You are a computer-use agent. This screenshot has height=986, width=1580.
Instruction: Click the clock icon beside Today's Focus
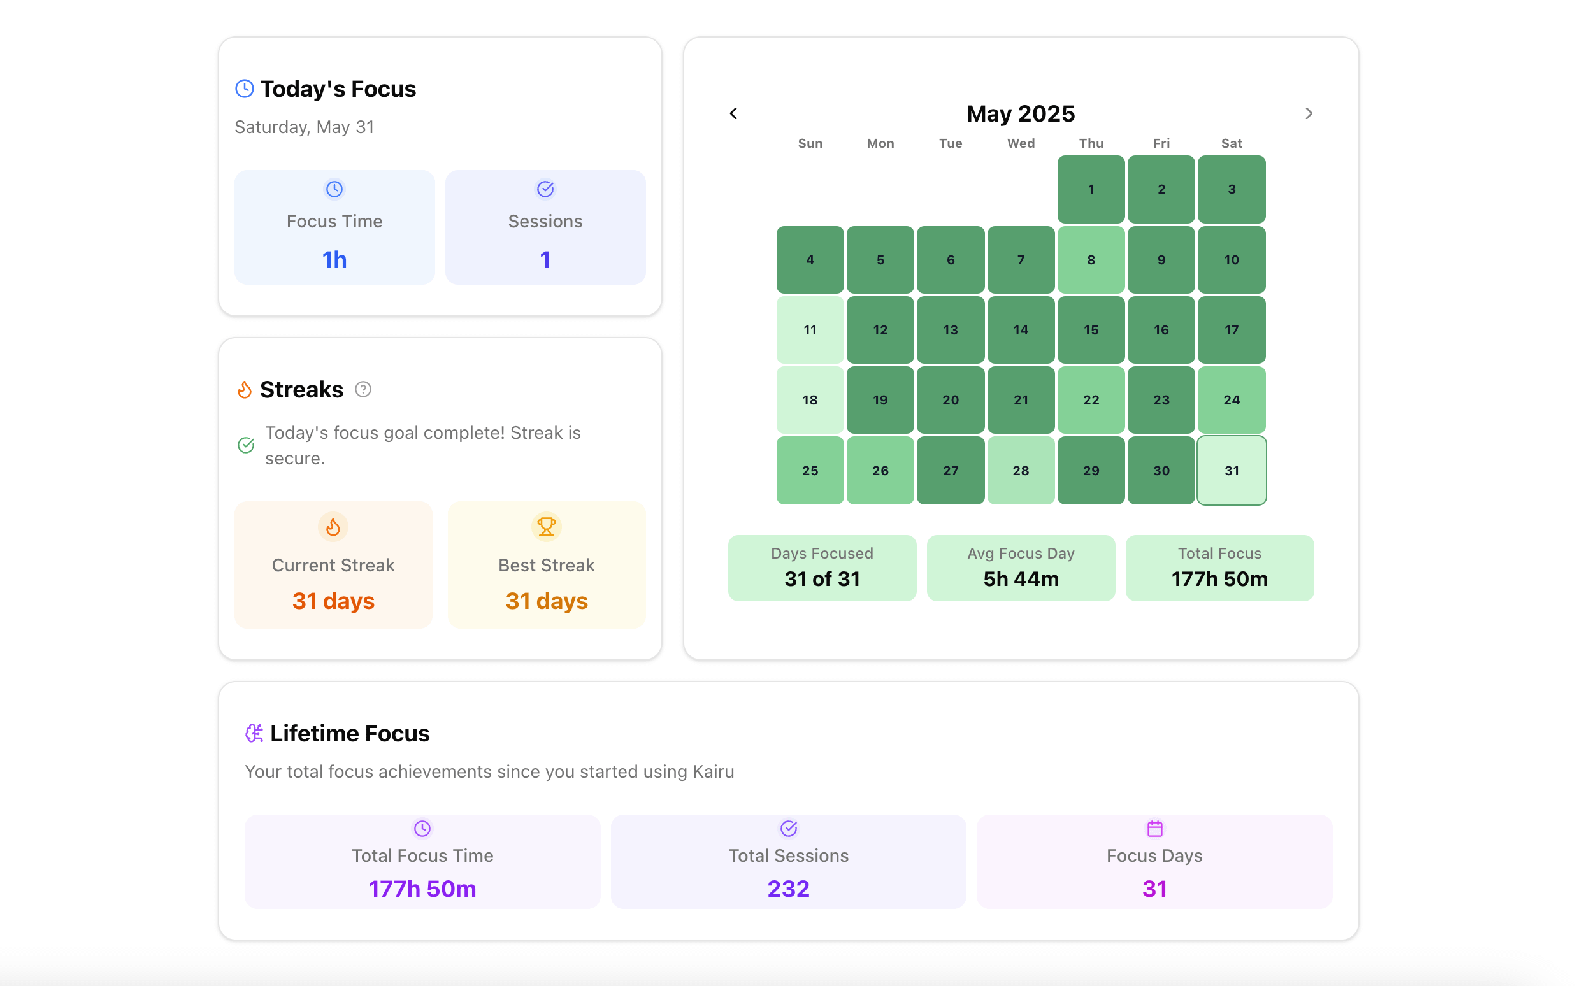[245, 89]
